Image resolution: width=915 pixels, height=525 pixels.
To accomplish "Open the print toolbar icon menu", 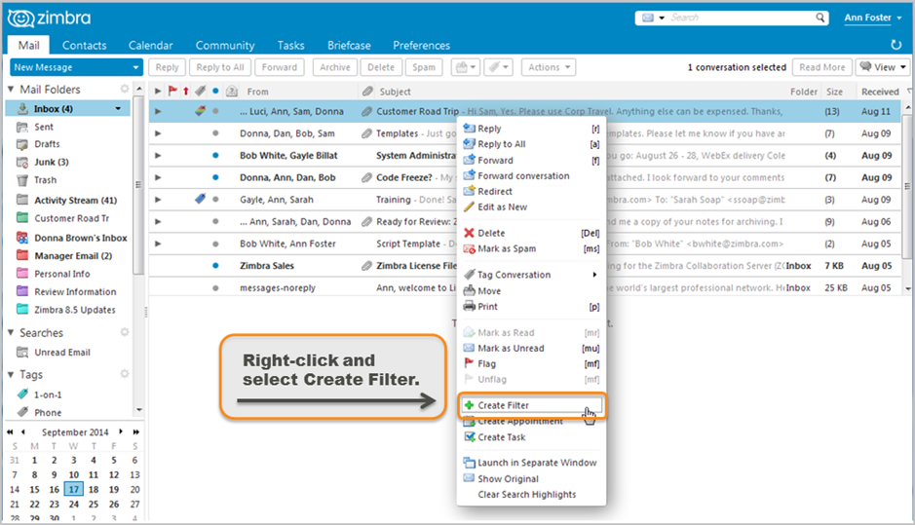I will tap(466, 67).
